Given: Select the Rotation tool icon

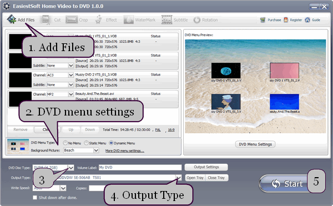Looking at the screenshot, I should click(196, 20).
